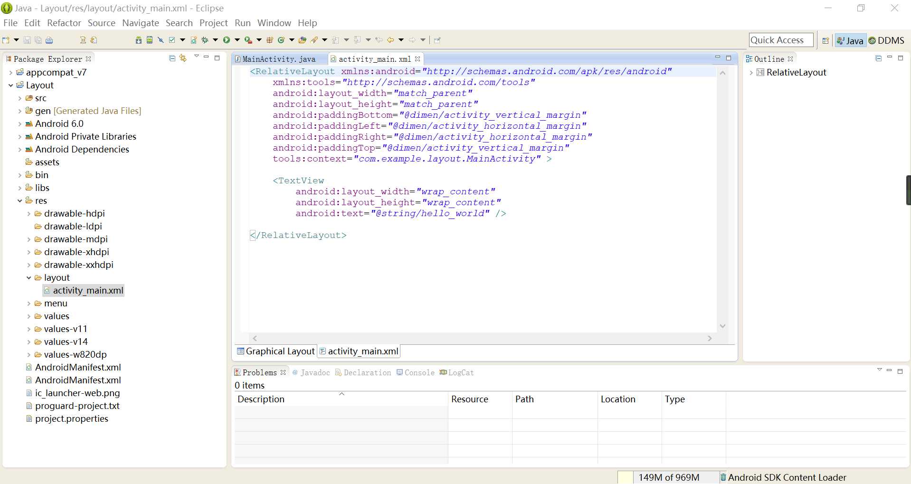Collapse the res folder
The width and height of the screenshot is (911, 484).
(19, 201)
